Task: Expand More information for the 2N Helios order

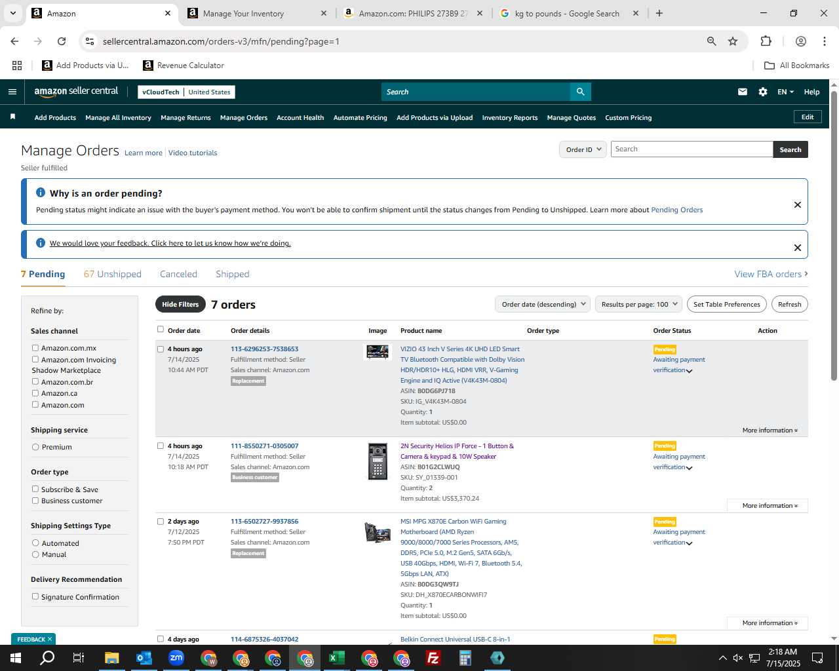Action: click(x=770, y=505)
